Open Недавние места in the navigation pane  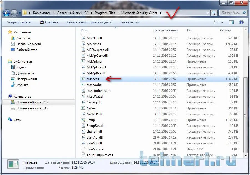click(x=29, y=44)
